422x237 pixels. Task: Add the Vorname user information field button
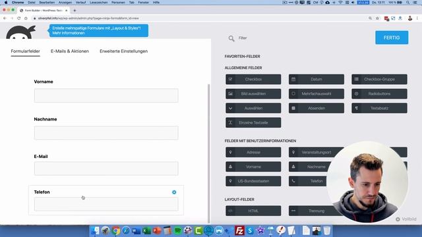click(x=253, y=167)
